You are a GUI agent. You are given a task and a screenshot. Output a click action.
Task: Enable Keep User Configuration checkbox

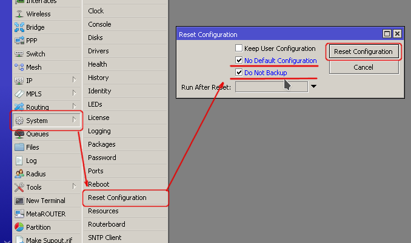point(239,48)
